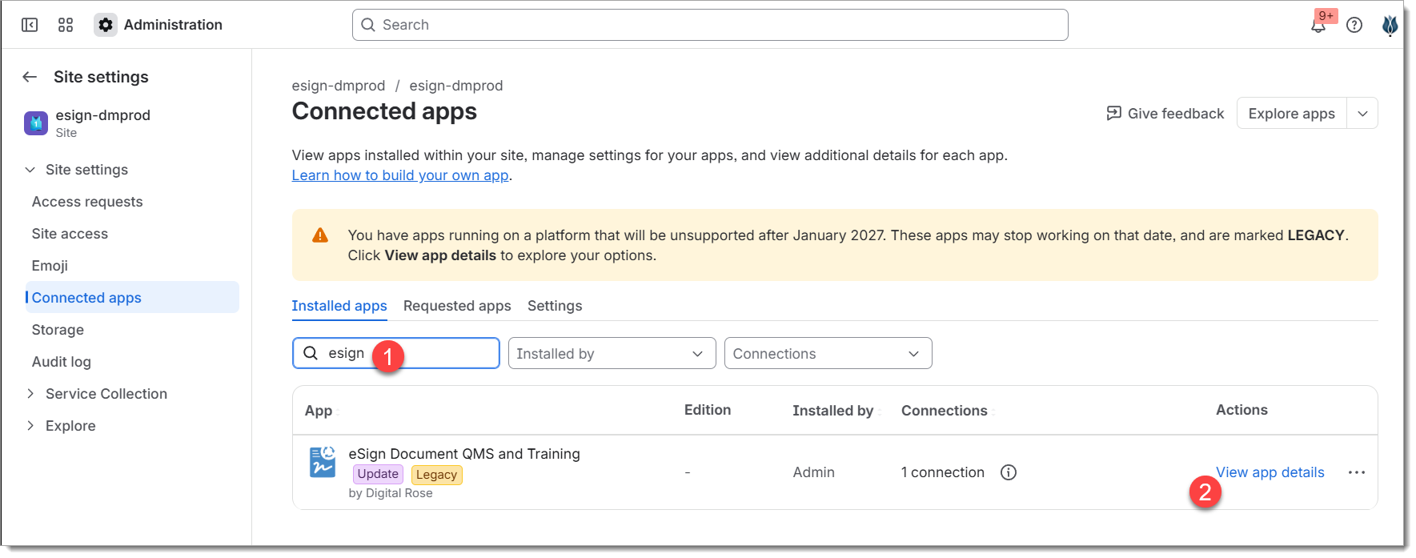The image size is (1416, 558).
Task: Open the user profile avatar
Action: tap(1390, 25)
